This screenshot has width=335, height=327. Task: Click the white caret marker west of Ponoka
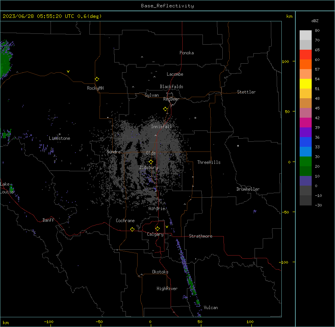pos(142,57)
